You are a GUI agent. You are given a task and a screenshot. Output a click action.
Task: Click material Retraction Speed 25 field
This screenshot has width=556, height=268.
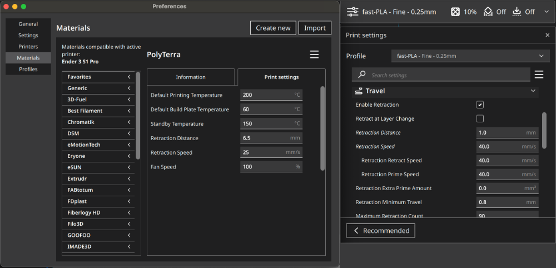click(x=271, y=152)
